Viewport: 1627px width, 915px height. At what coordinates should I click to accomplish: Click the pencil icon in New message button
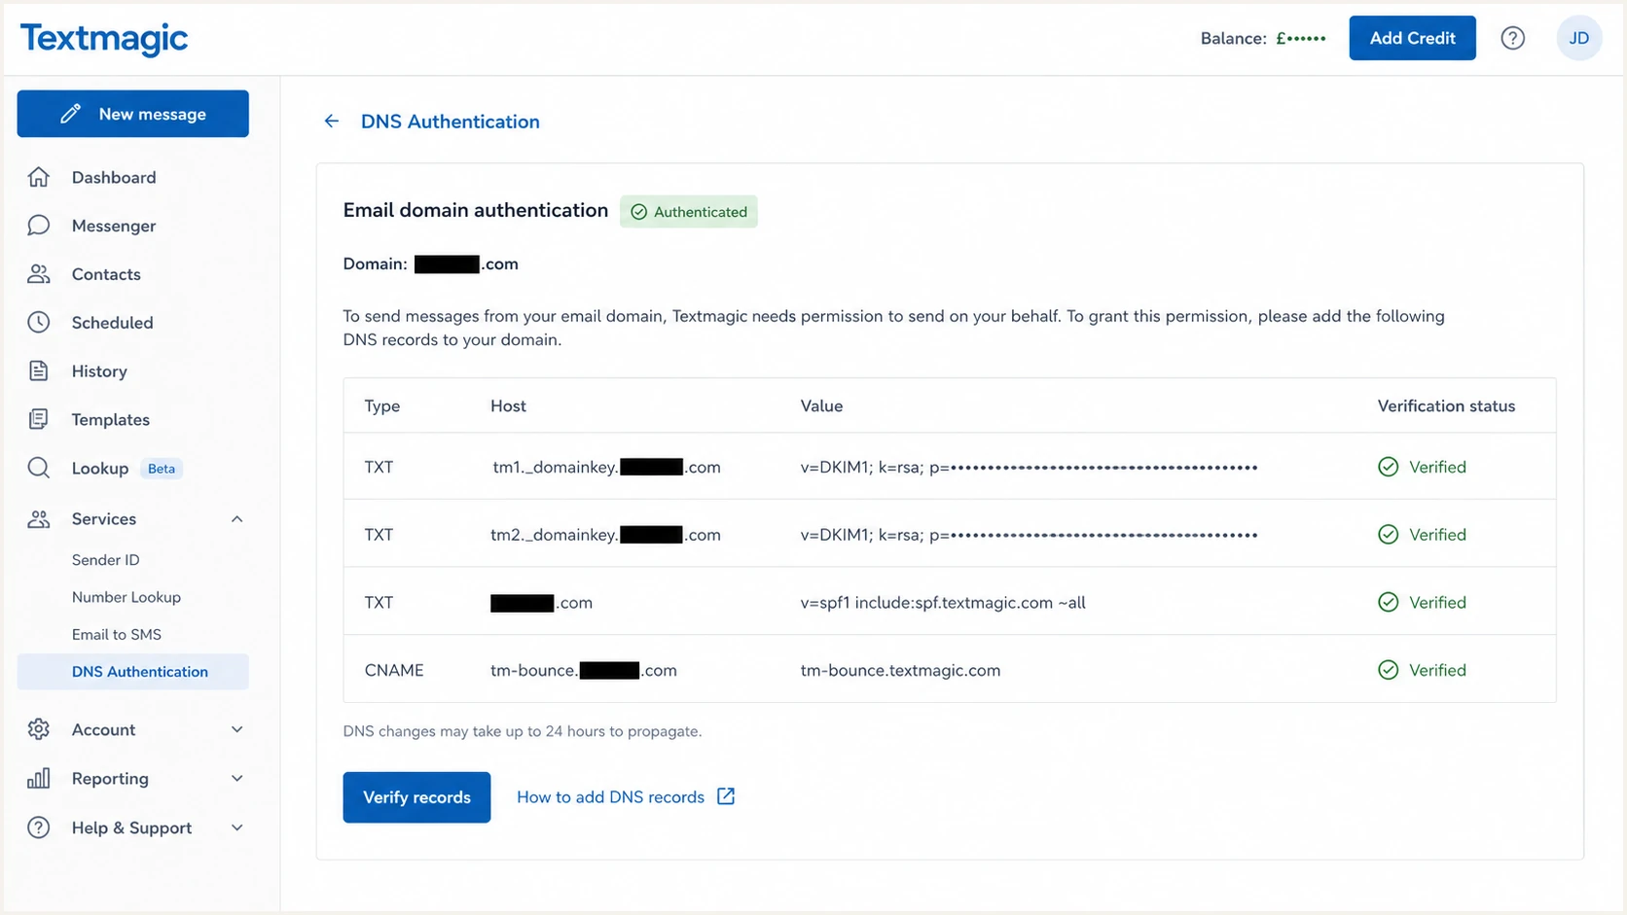[70, 114]
